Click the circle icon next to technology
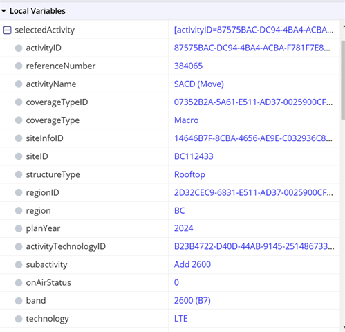The width and height of the screenshot is (345, 332). point(19,319)
